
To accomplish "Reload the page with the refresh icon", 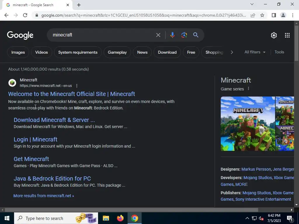I will pyautogui.click(x=25, y=15).
